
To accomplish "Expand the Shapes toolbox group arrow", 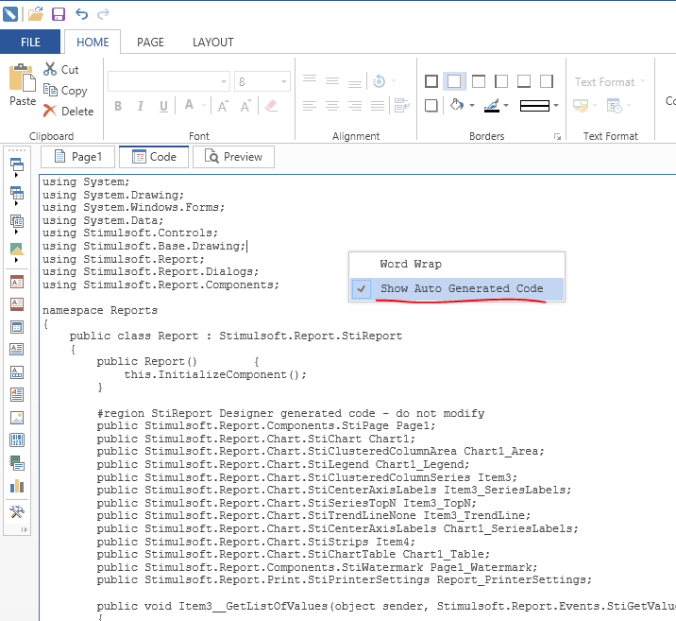I will coord(16,260).
